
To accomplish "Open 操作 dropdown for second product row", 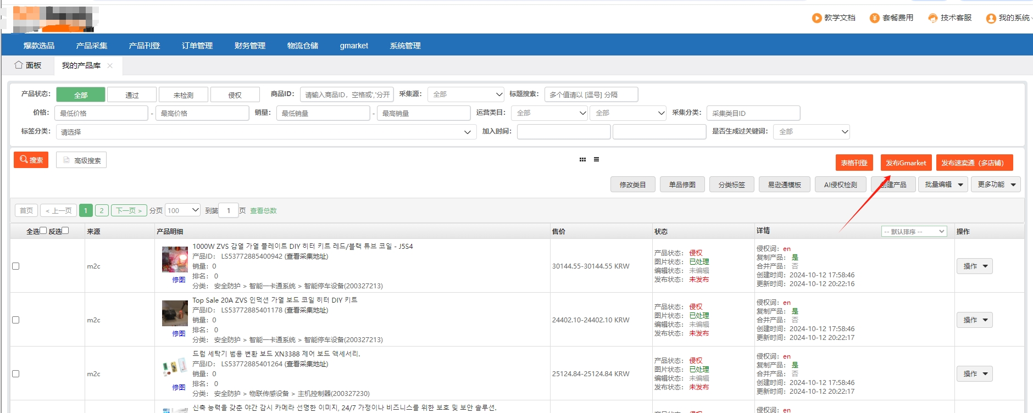I will click(x=975, y=320).
